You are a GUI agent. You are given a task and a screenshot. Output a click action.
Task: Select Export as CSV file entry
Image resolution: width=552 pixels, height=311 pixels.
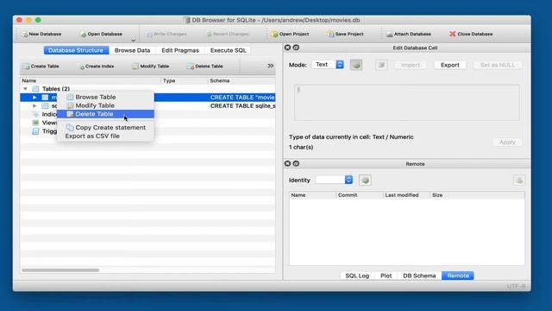[105, 136]
